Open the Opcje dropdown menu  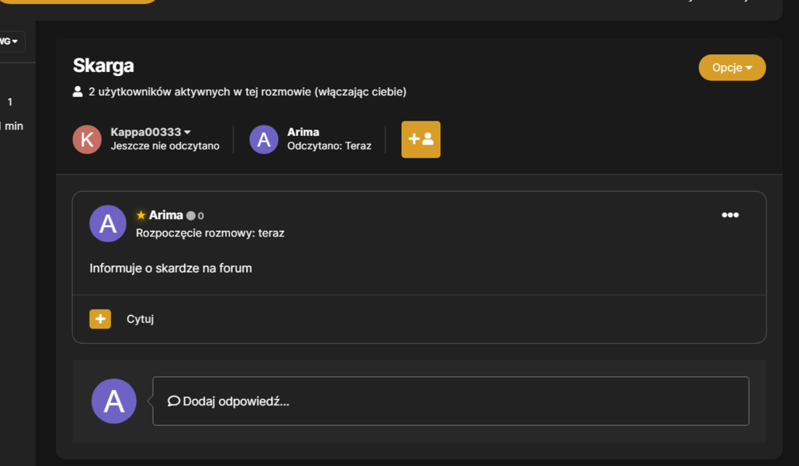[x=732, y=68]
